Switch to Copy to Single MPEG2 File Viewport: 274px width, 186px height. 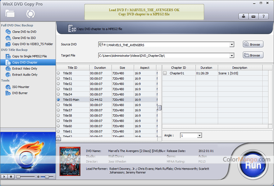click(29, 56)
